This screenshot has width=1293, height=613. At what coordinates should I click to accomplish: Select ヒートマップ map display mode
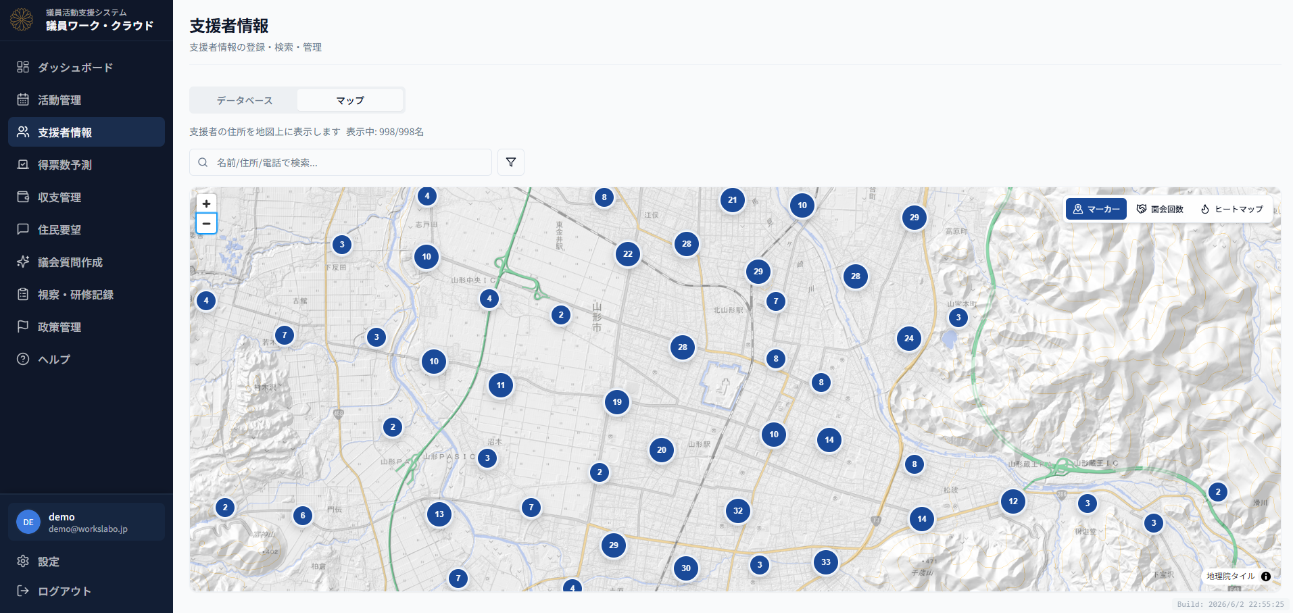pyautogui.click(x=1231, y=209)
